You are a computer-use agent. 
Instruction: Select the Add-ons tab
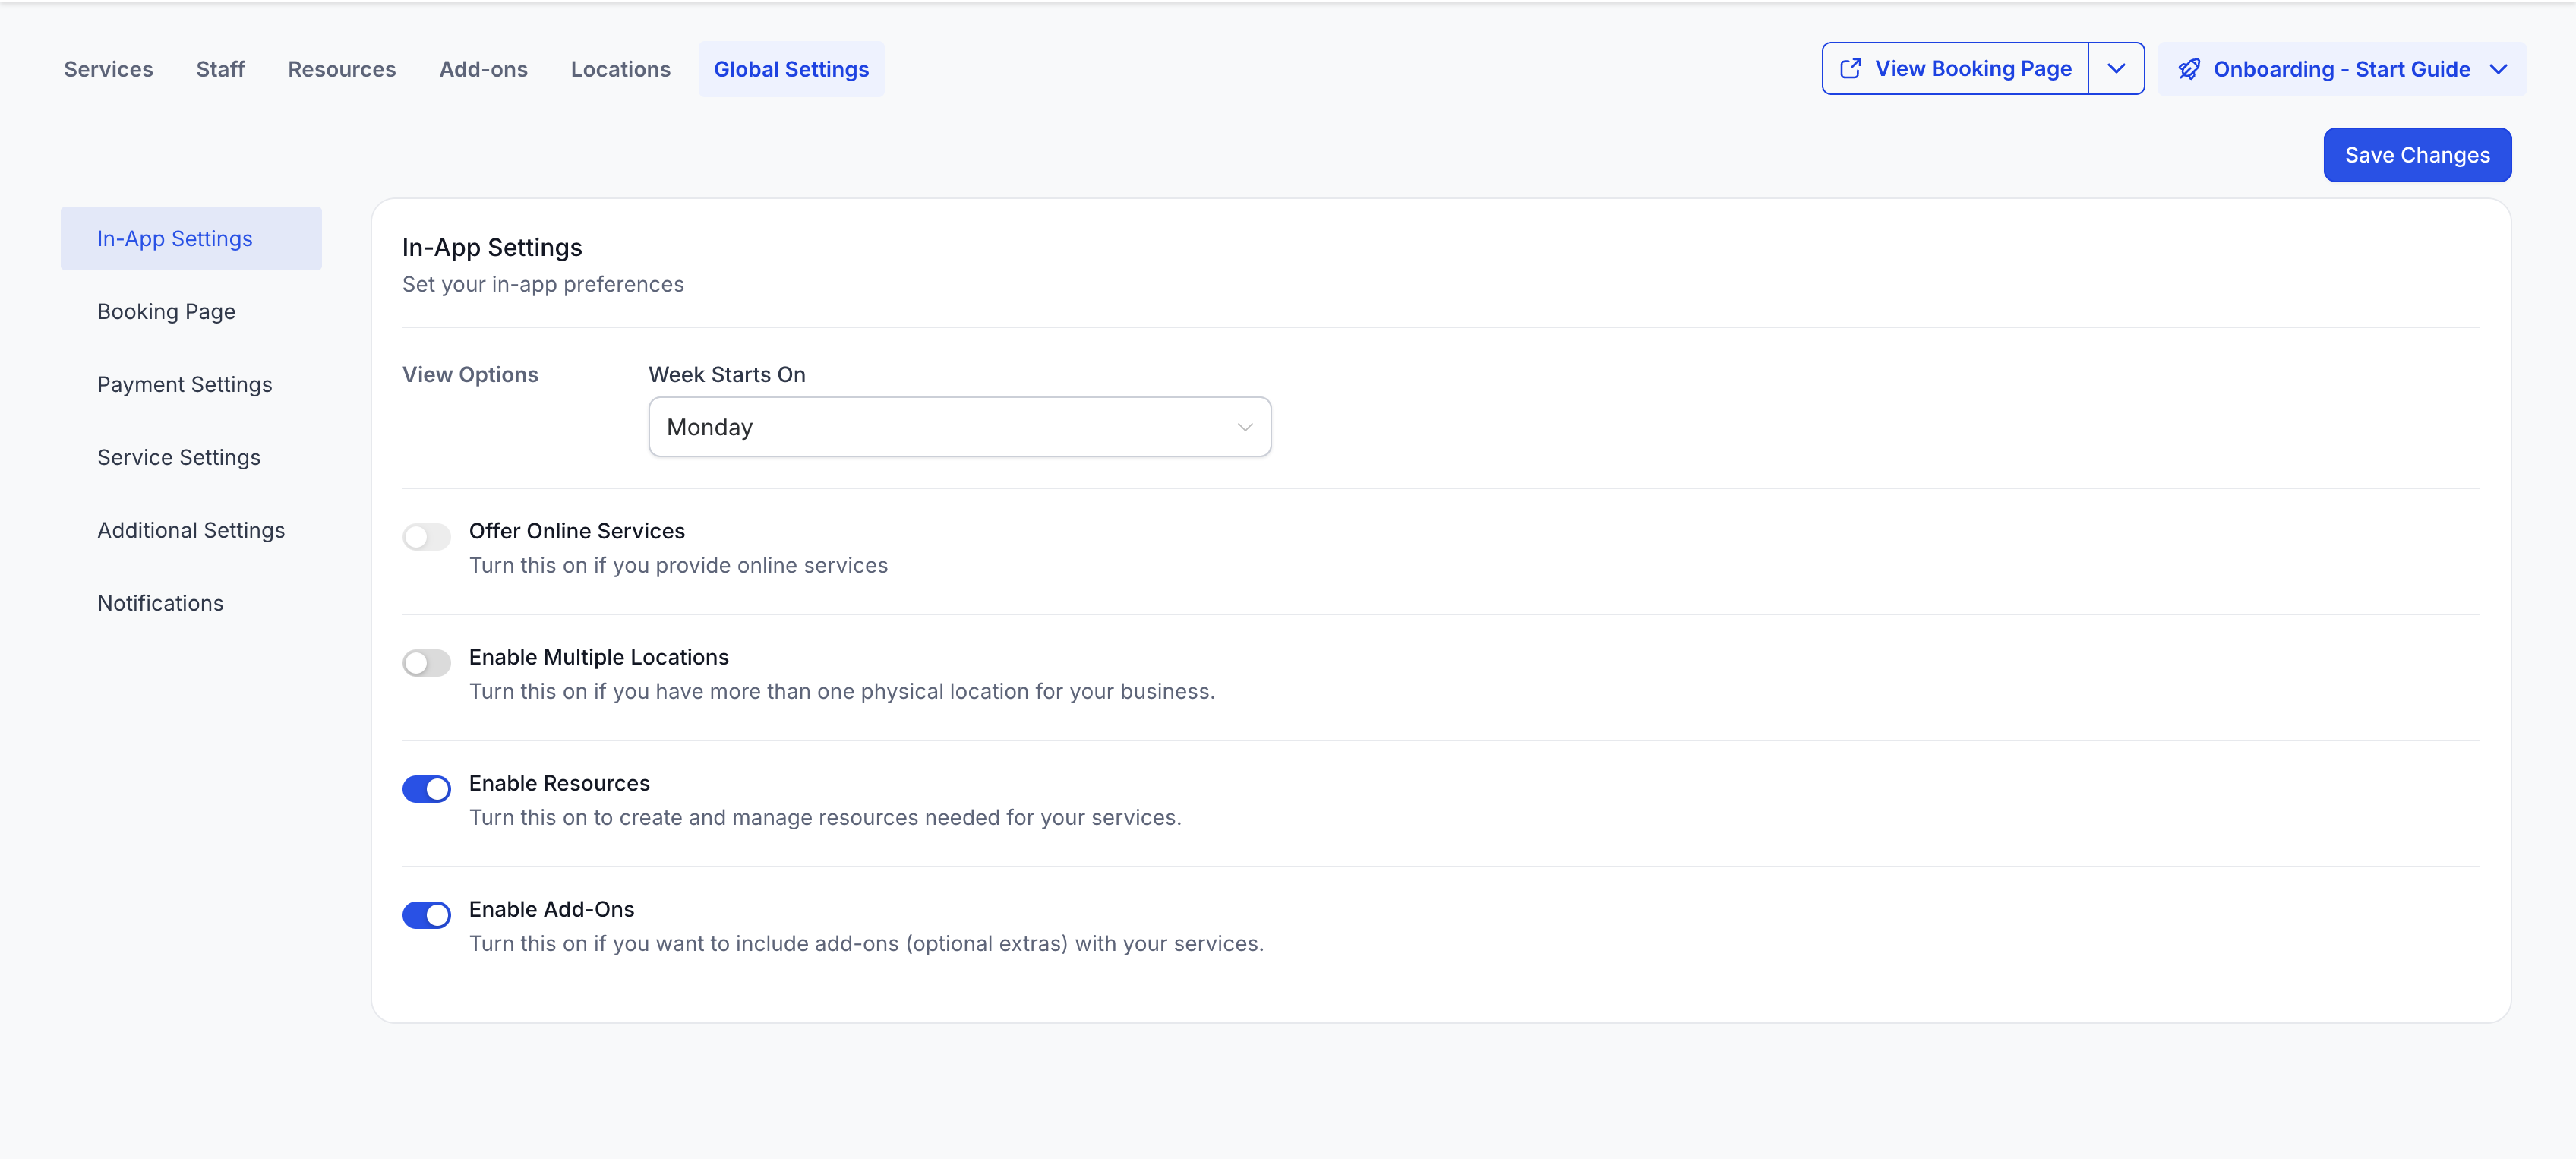pos(483,69)
